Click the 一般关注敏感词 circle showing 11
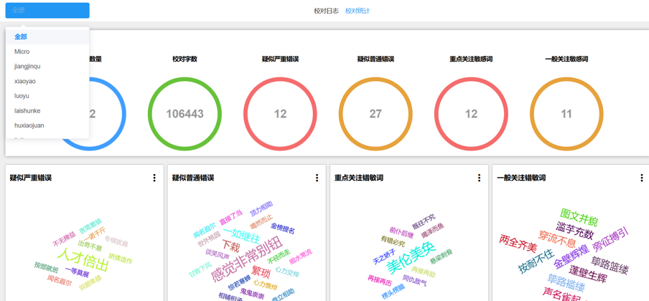The width and height of the screenshot is (649, 301). [566, 114]
